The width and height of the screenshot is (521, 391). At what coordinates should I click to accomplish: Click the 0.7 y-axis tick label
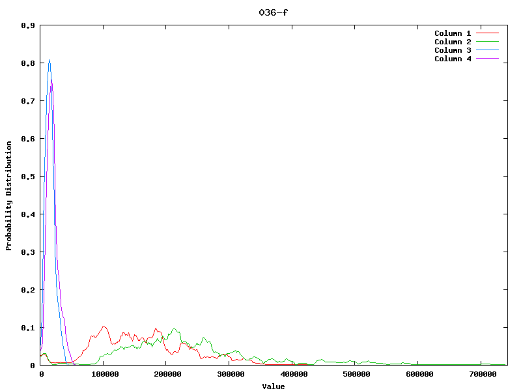click(28, 101)
